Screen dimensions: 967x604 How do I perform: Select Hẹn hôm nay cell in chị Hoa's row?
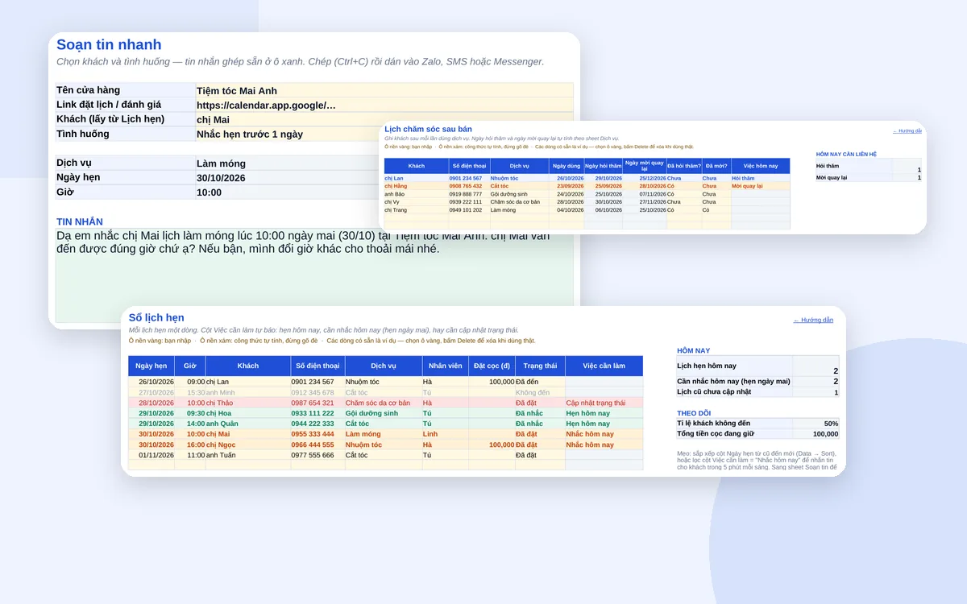click(604, 413)
